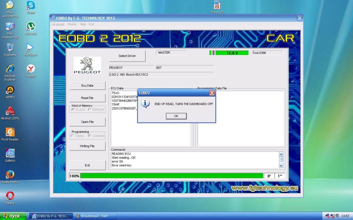Viewport: 353px width, 220px height.
Task: Close the EOBD2 By F.G. TECHNOLOGY window
Action: pyautogui.click(x=299, y=18)
